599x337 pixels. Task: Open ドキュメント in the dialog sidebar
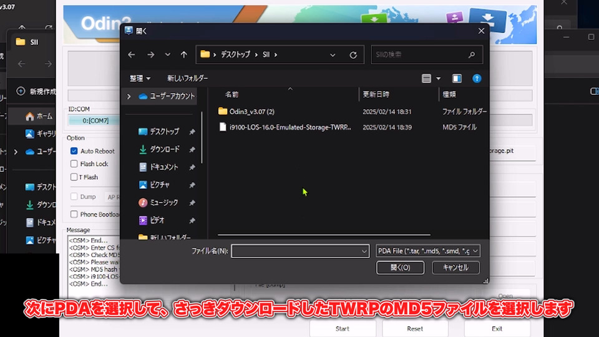(164, 167)
